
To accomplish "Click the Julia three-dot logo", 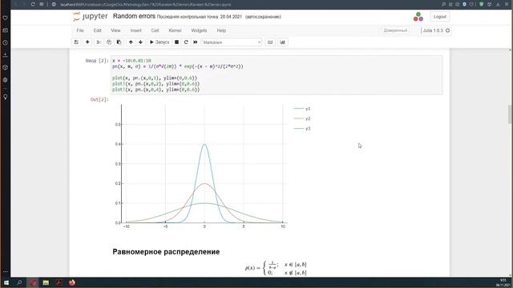I will pyautogui.click(x=418, y=17).
